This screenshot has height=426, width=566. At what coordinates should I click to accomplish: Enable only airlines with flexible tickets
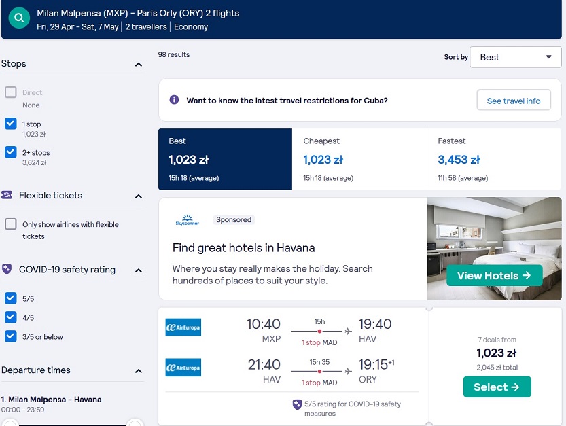10,224
